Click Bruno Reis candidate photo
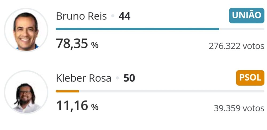 point(26,30)
